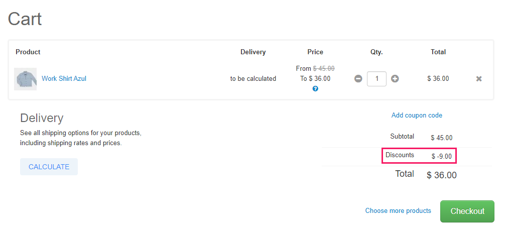
Task: Click the quantity input field
Action: [x=376, y=79]
